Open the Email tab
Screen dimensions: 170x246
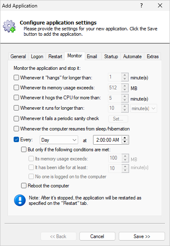pos(92,57)
